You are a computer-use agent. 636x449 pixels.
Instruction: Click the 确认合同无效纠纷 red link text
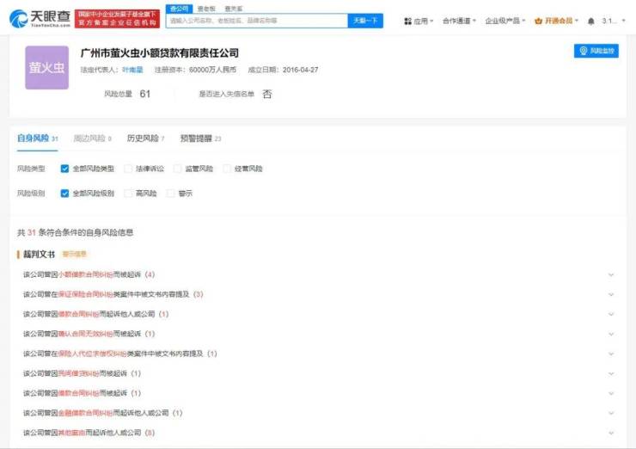86,334
